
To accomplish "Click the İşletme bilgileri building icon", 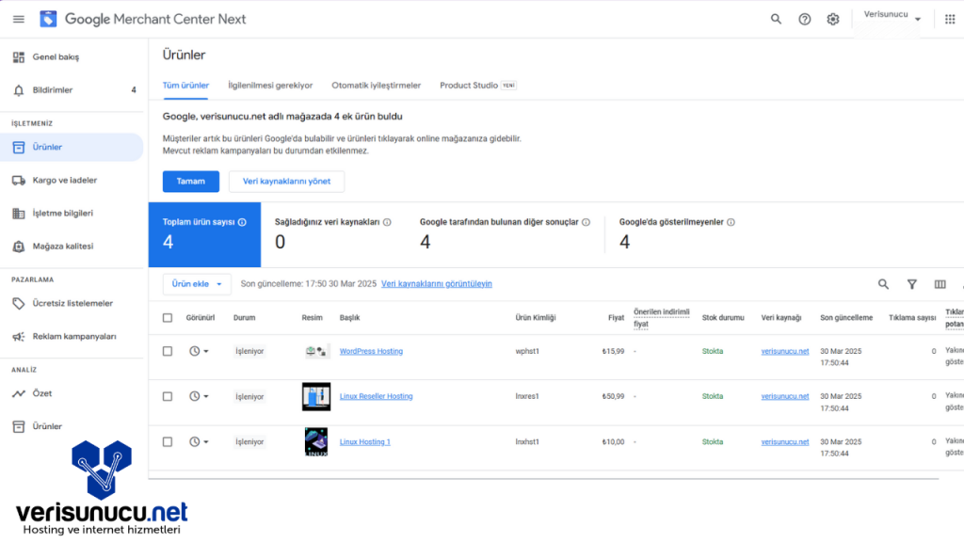I will click(x=19, y=214).
